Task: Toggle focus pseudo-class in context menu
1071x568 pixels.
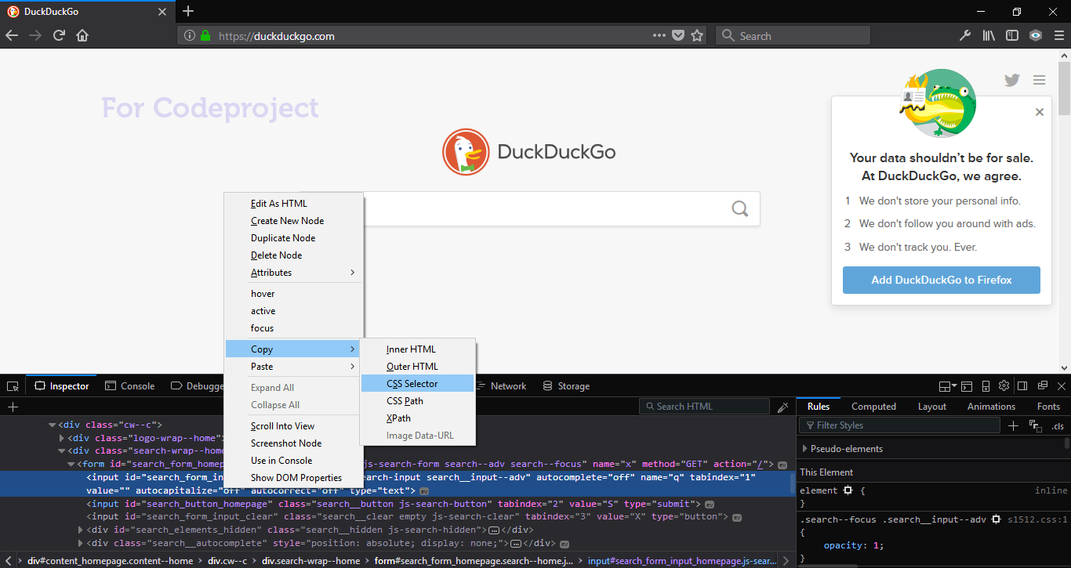Action: coord(262,328)
